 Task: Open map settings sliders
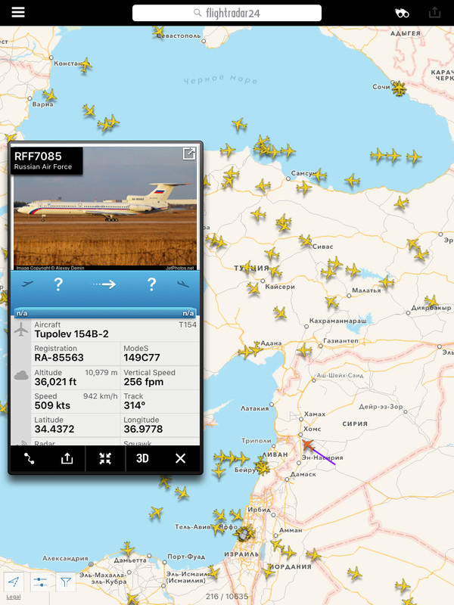point(40,582)
